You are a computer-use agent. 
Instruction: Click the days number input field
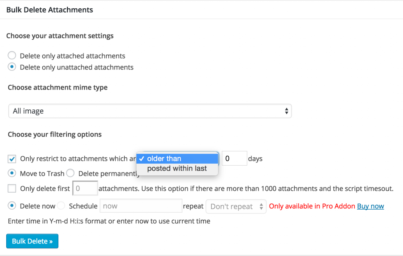pyautogui.click(x=234, y=158)
